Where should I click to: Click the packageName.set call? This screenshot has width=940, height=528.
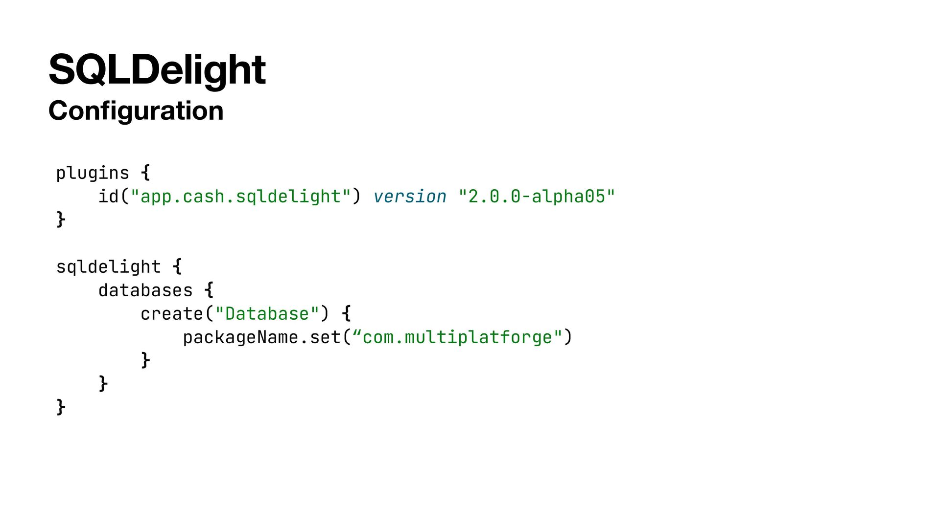(x=262, y=338)
